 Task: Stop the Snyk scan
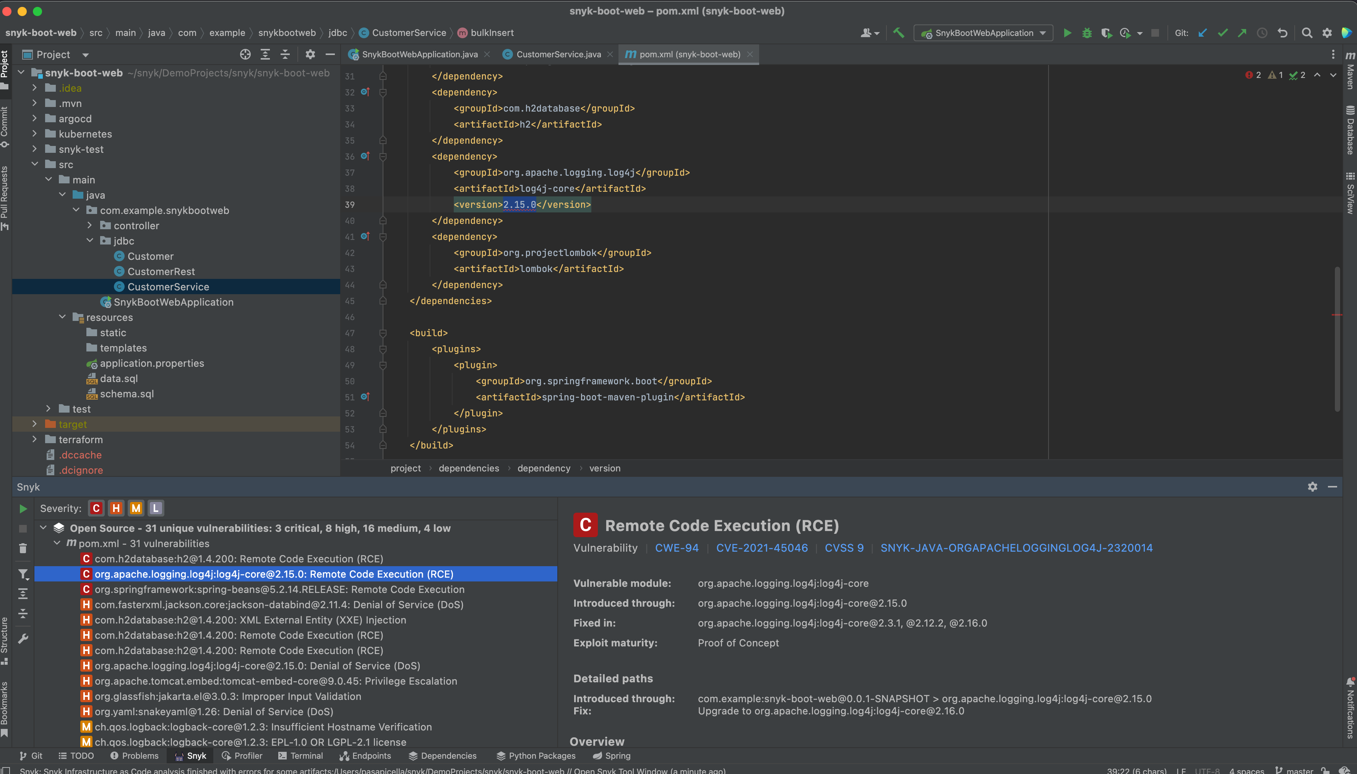coord(23,528)
